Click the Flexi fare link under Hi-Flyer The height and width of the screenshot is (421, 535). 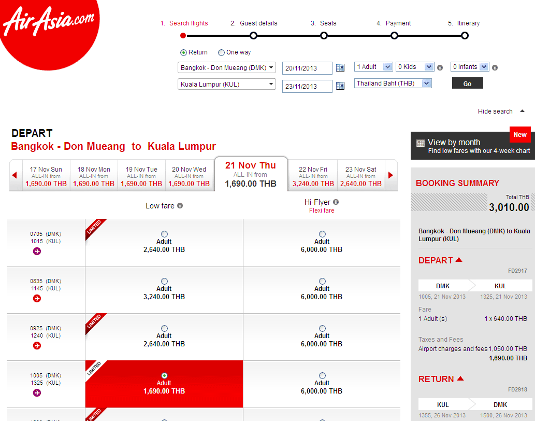[x=322, y=210]
